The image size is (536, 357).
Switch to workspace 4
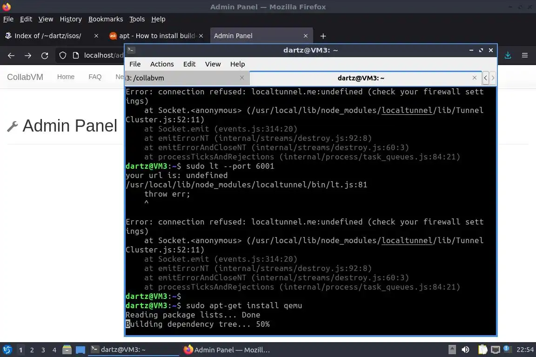54,350
